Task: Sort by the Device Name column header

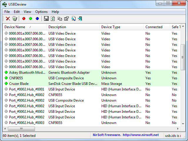Action: (25, 27)
